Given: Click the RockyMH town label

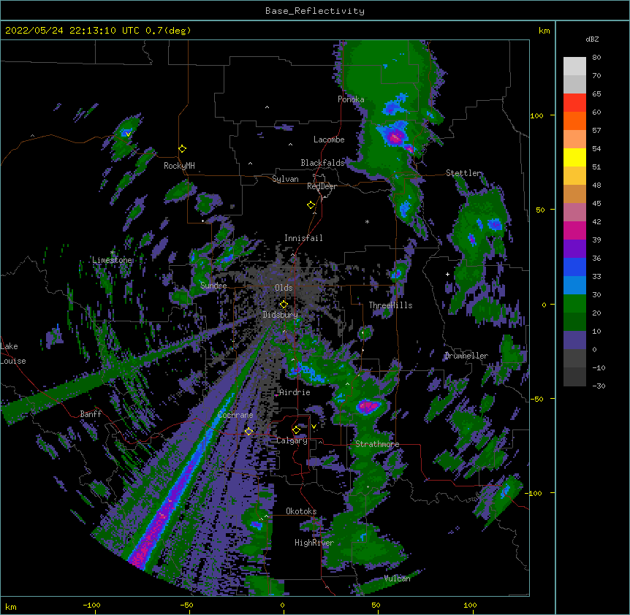Looking at the screenshot, I should click(x=179, y=166).
